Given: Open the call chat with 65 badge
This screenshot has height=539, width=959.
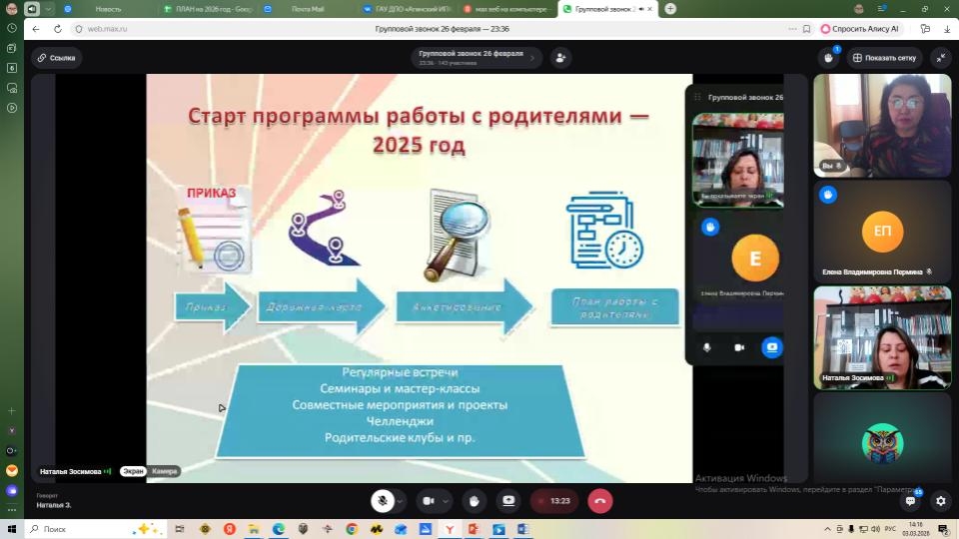Looking at the screenshot, I should click(910, 501).
